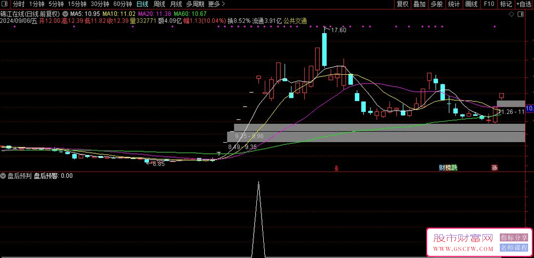
Task: Click the MA20: 11.38 label
Action: 155,14
